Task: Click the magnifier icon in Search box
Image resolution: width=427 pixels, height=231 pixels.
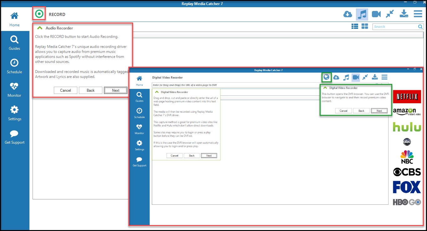Action: point(420,27)
